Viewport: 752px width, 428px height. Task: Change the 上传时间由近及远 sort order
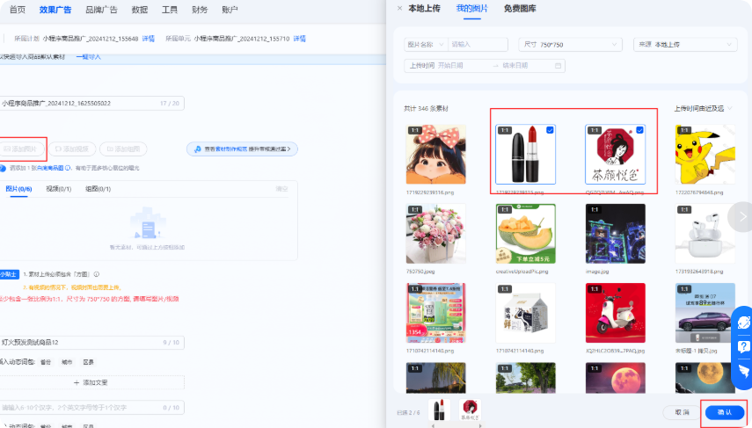pyautogui.click(x=703, y=108)
